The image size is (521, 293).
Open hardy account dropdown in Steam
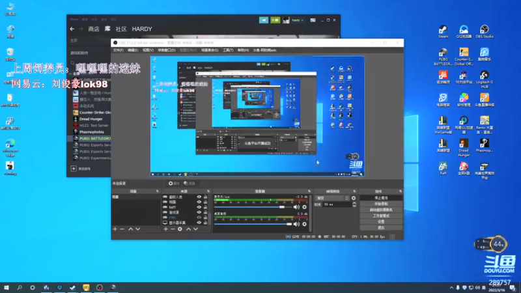[298, 20]
